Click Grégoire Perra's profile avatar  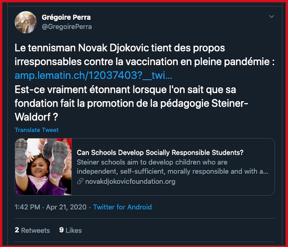click(27, 22)
